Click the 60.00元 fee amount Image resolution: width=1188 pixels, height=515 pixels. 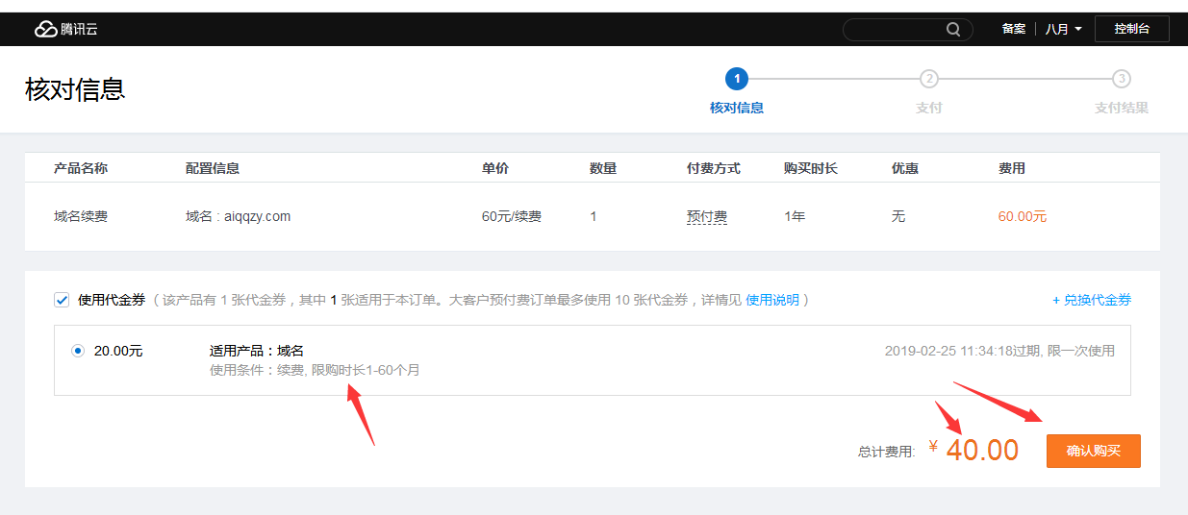pos(1022,216)
